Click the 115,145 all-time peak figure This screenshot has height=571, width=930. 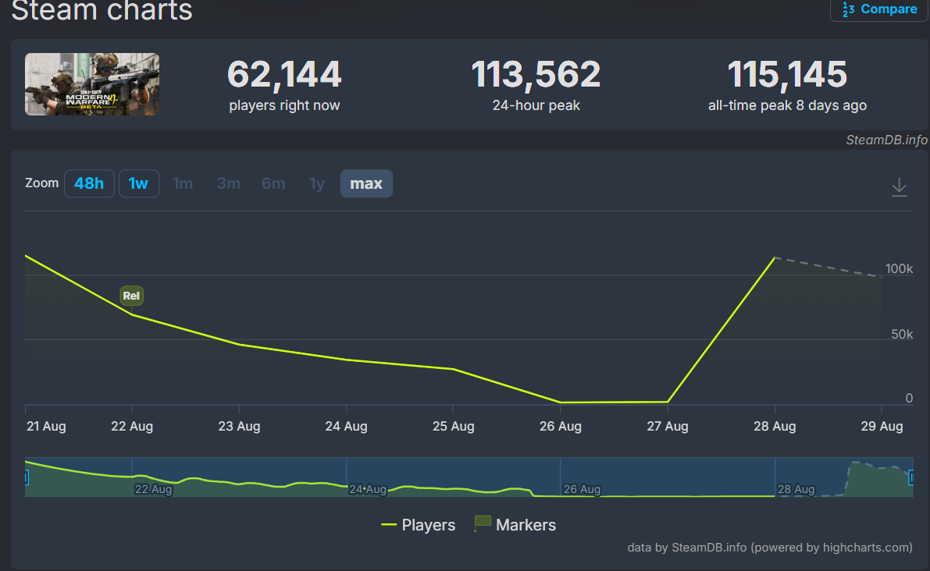tap(787, 75)
